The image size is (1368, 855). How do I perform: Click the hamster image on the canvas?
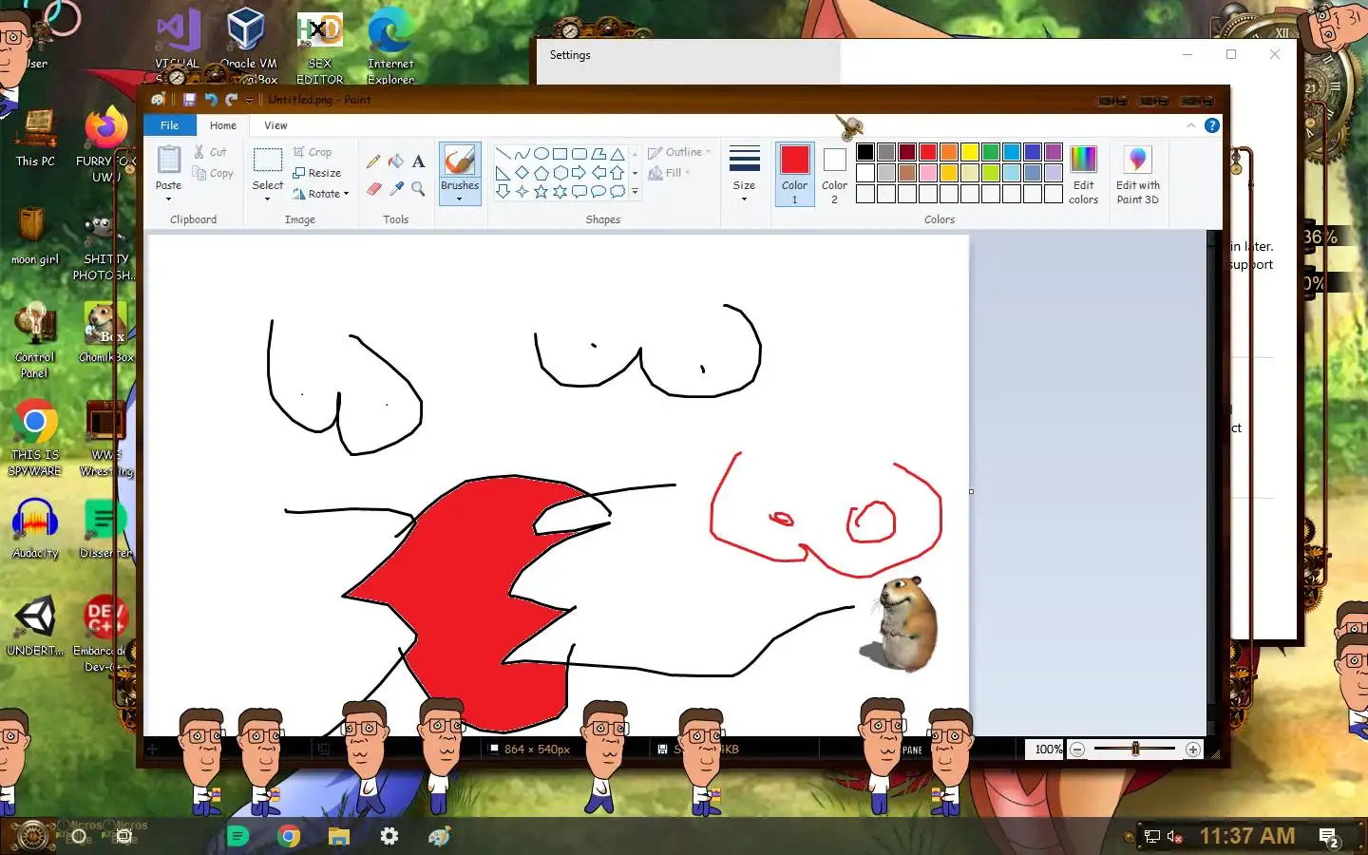pos(902,624)
